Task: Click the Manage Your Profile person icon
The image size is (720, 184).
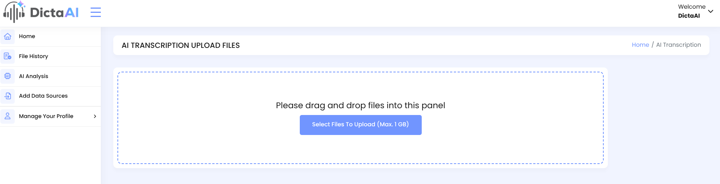Action: pos(8,116)
